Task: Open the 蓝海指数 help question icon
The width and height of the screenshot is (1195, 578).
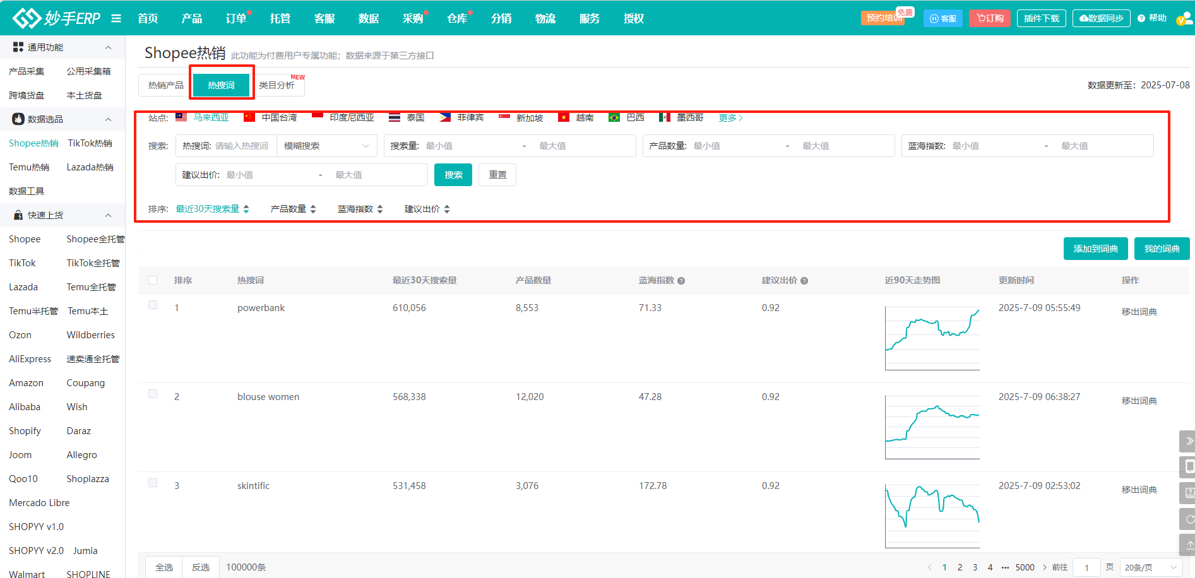Action: [681, 281]
